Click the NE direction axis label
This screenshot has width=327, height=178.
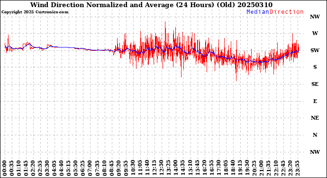point(315,118)
